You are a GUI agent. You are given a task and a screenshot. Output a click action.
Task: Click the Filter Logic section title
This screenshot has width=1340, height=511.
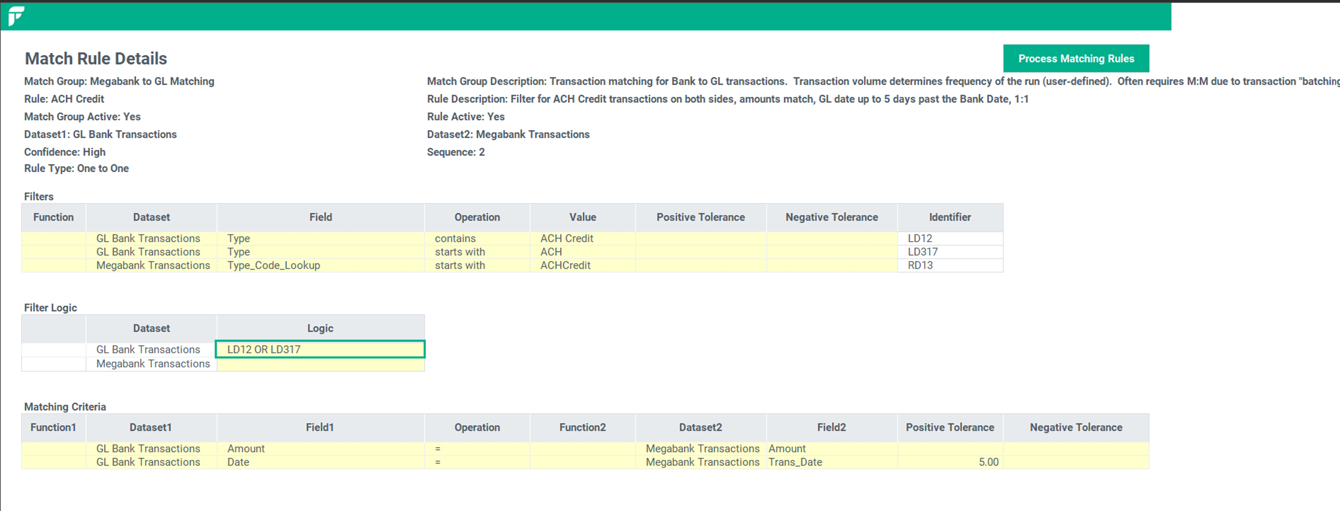[x=51, y=308]
